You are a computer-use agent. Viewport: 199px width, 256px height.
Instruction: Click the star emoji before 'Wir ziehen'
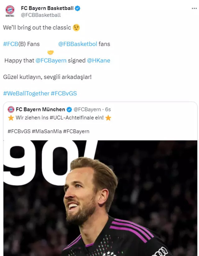click(x=11, y=118)
